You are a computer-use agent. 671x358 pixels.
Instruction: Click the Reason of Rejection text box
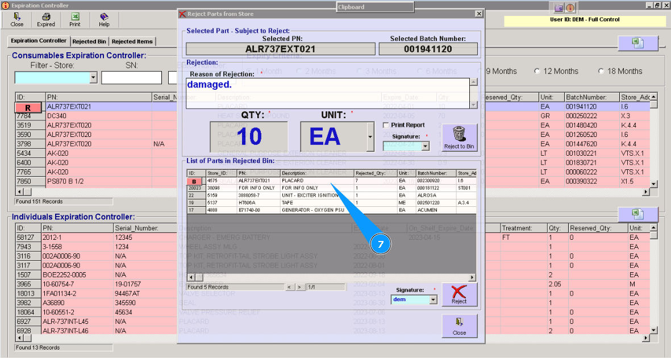click(x=328, y=93)
